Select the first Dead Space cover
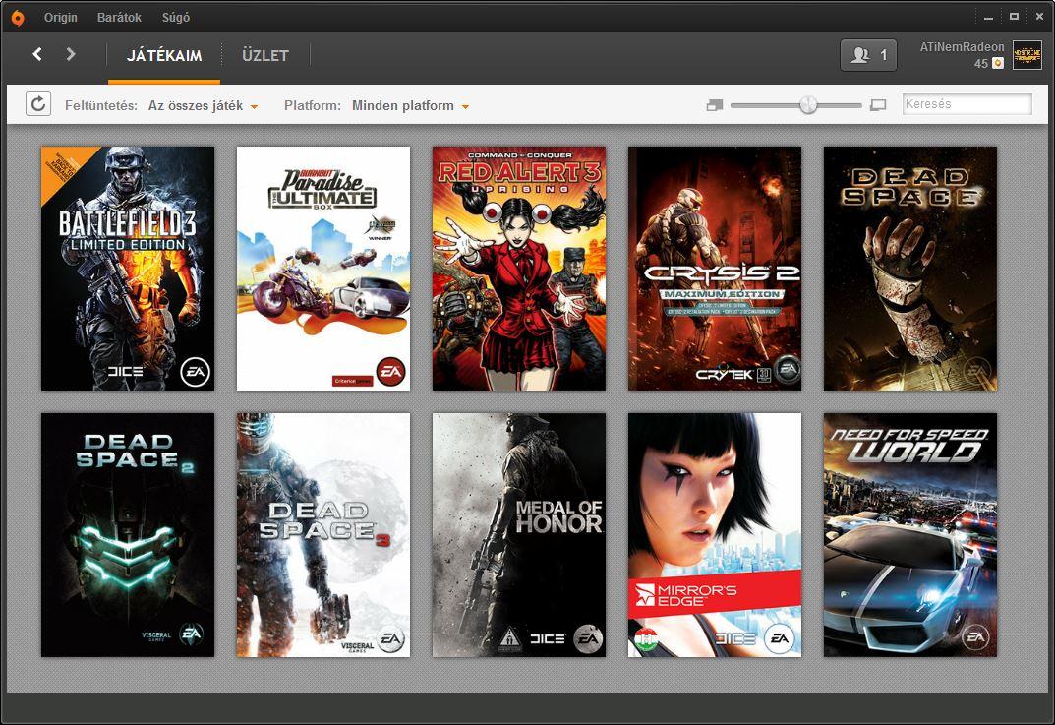The image size is (1055, 725). 910,269
